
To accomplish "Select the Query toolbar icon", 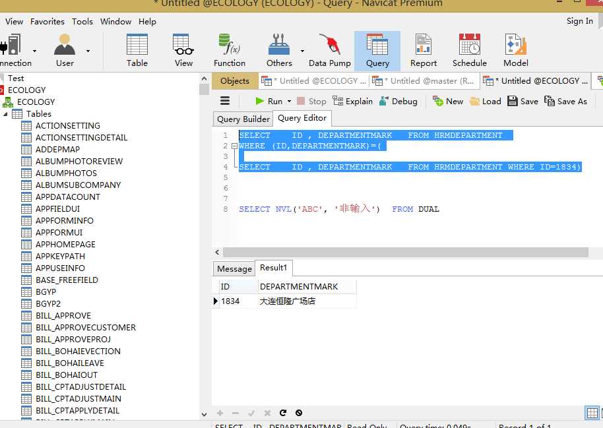I will pyautogui.click(x=377, y=50).
